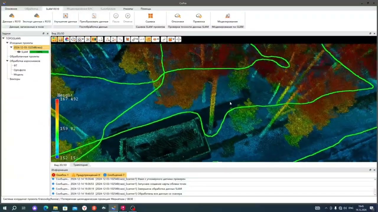Open Microsoft Edge from the taskbar

pyautogui.click(x=45, y=208)
